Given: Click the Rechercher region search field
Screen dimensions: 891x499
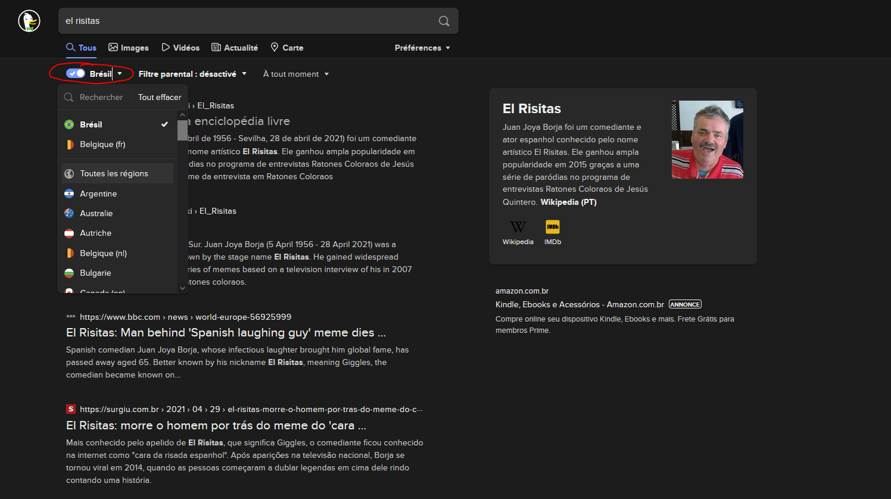Looking at the screenshot, I should [94, 97].
